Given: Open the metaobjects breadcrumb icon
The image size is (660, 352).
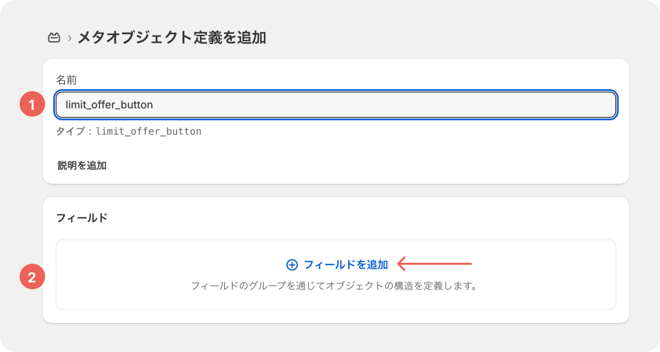Looking at the screenshot, I should click(x=54, y=38).
